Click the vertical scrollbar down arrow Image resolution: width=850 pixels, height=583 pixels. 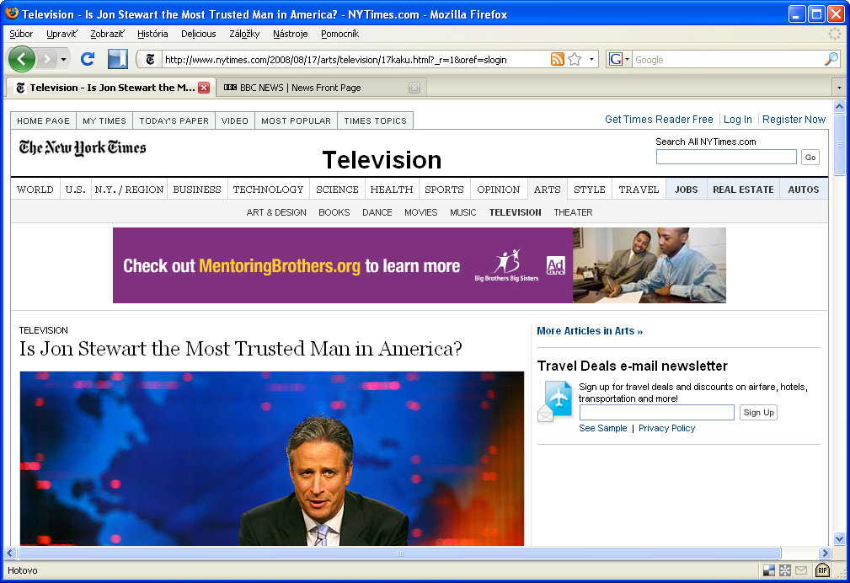click(839, 539)
